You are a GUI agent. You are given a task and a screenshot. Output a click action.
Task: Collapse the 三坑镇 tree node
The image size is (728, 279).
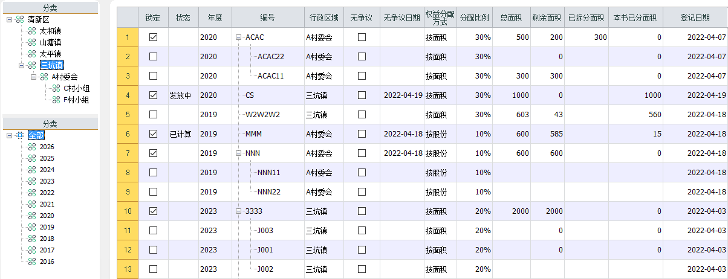coord(22,65)
